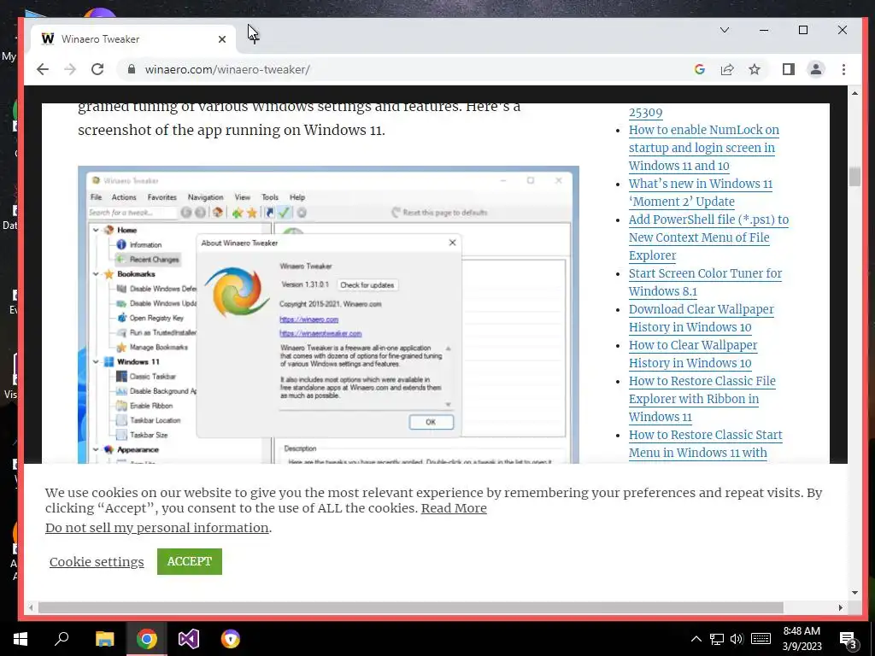The width and height of the screenshot is (875, 656).
Task: Open the shield app on taskbar
Action: (231, 639)
